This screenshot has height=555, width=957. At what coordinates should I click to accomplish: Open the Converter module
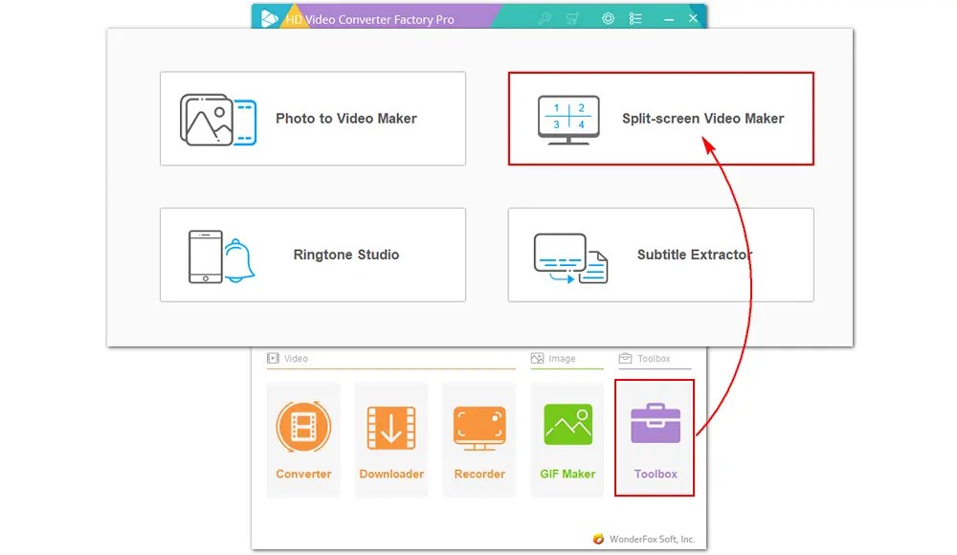click(303, 439)
